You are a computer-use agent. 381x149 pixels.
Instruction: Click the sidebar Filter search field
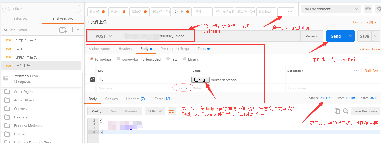coord(42,9)
